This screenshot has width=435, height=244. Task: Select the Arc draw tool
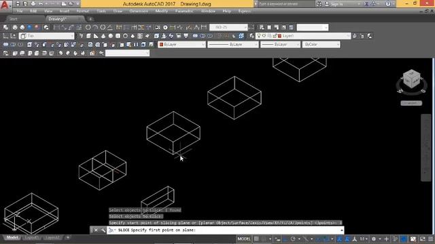(x=95, y=27)
